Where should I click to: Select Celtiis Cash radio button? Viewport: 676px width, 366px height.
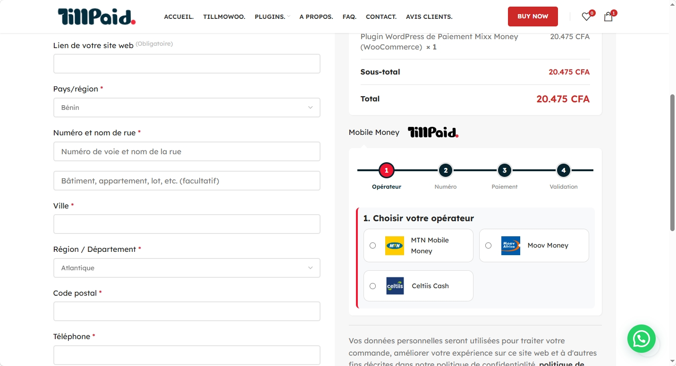(x=372, y=286)
